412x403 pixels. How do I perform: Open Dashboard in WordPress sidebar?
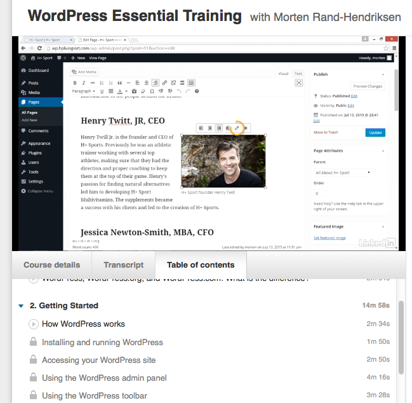(x=39, y=71)
